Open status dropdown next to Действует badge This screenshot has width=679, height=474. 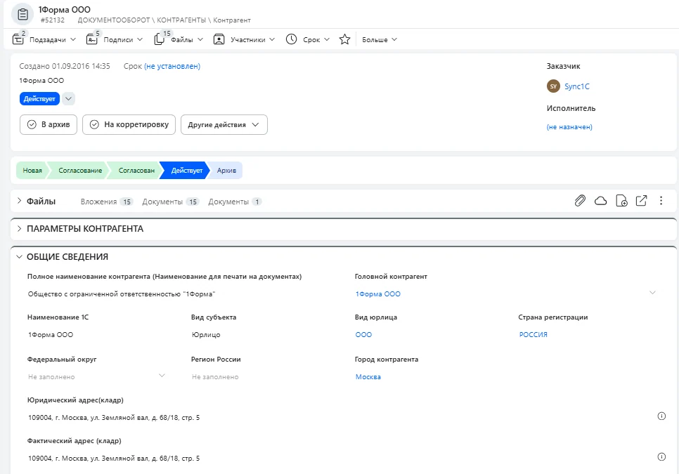tap(68, 98)
